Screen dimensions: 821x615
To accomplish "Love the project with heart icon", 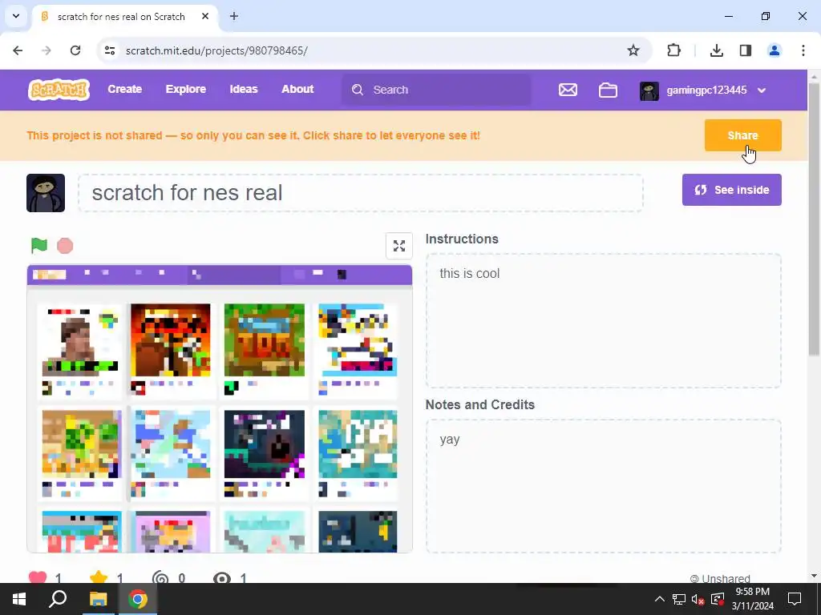I will coord(38,577).
